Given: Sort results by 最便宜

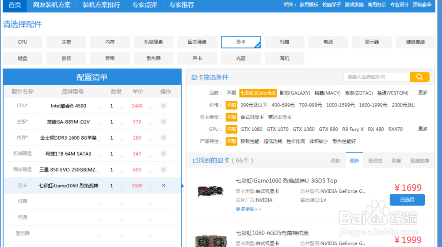Looking at the screenshot, I should (375, 161).
